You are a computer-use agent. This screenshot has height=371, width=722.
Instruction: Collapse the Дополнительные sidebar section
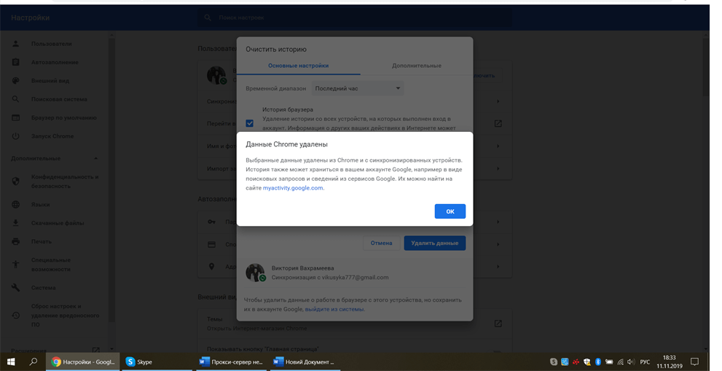pos(95,159)
